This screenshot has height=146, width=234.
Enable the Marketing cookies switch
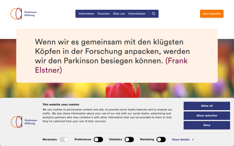(x=161, y=140)
